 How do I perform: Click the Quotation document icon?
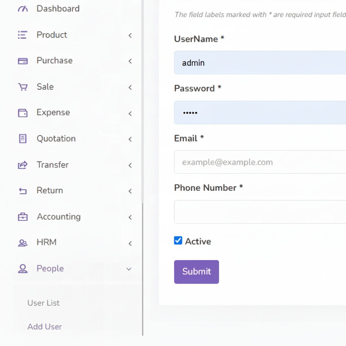(x=23, y=139)
